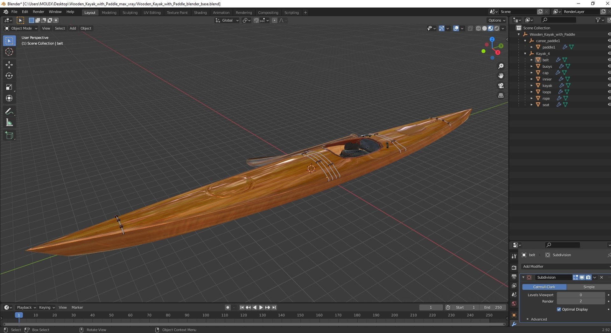This screenshot has height=333, width=611.
Task: Hide the buoys object in outliner
Action: pyautogui.click(x=609, y=66)
